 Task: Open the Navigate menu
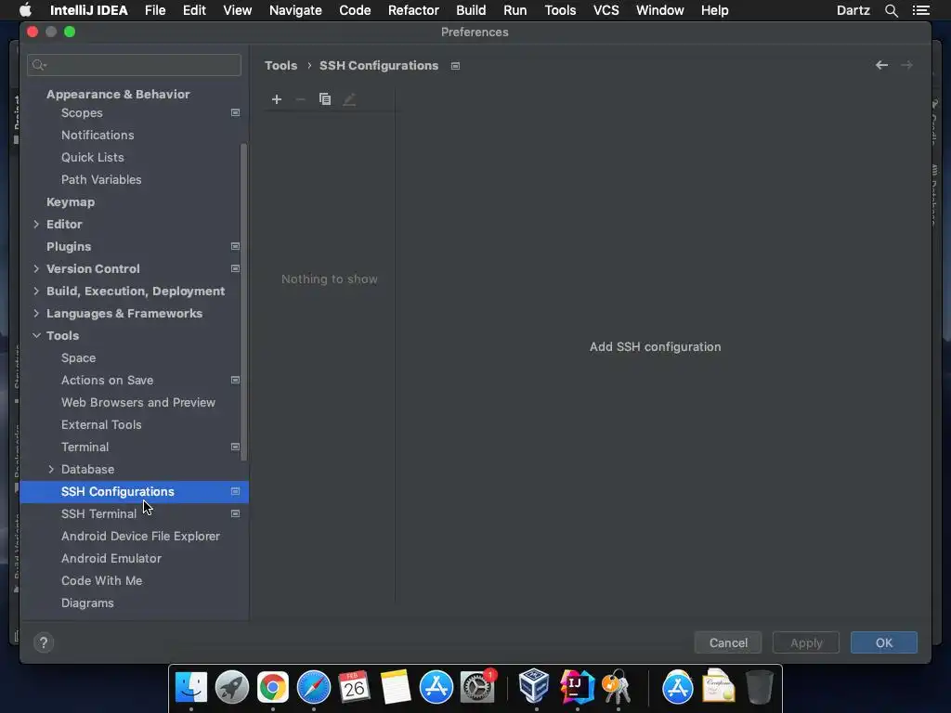click(295, 10)
